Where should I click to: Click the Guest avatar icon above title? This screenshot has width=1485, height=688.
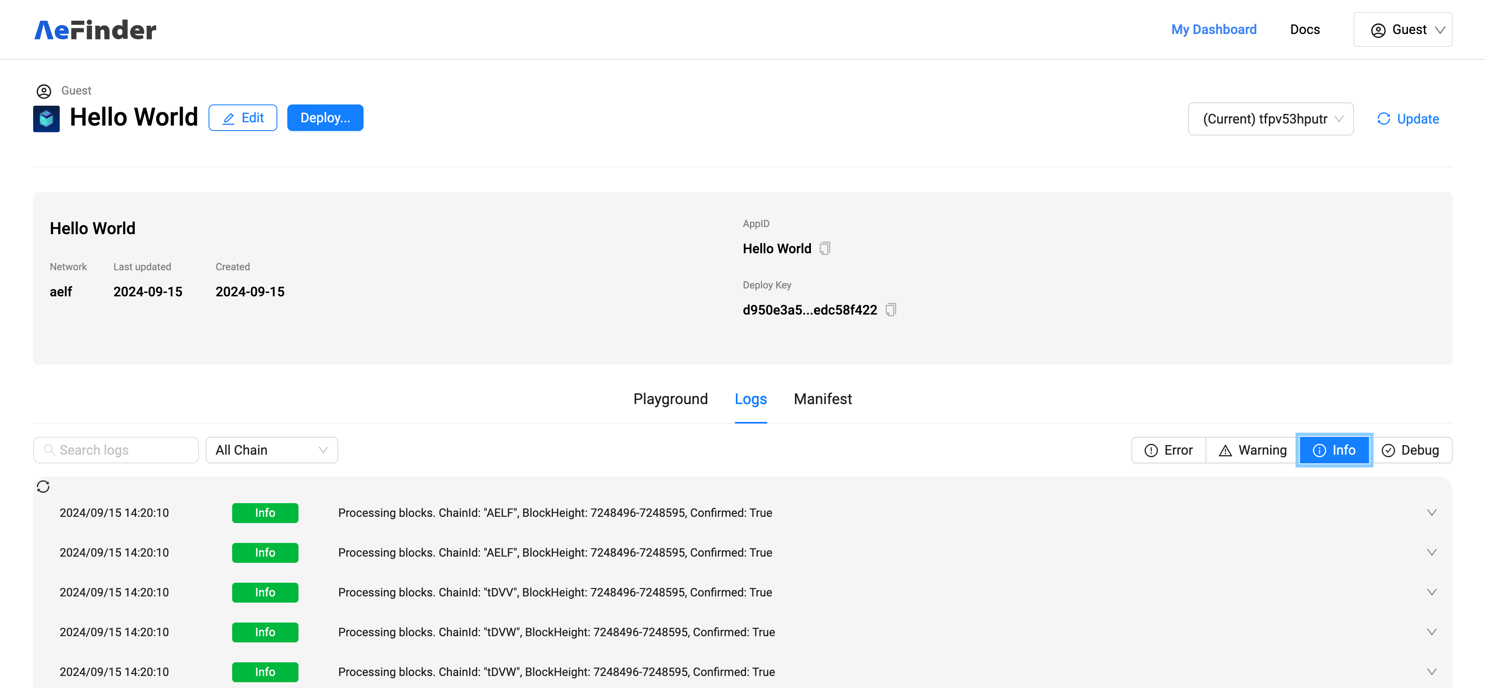(44, 91)
